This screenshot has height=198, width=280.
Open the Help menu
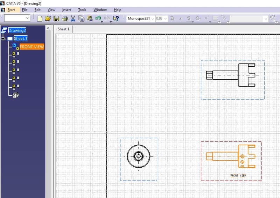point(118,10)
